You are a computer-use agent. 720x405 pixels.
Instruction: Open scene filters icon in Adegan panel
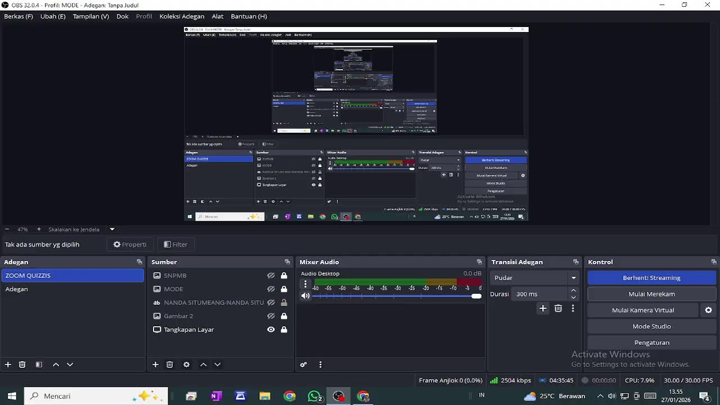coord(39,364)
